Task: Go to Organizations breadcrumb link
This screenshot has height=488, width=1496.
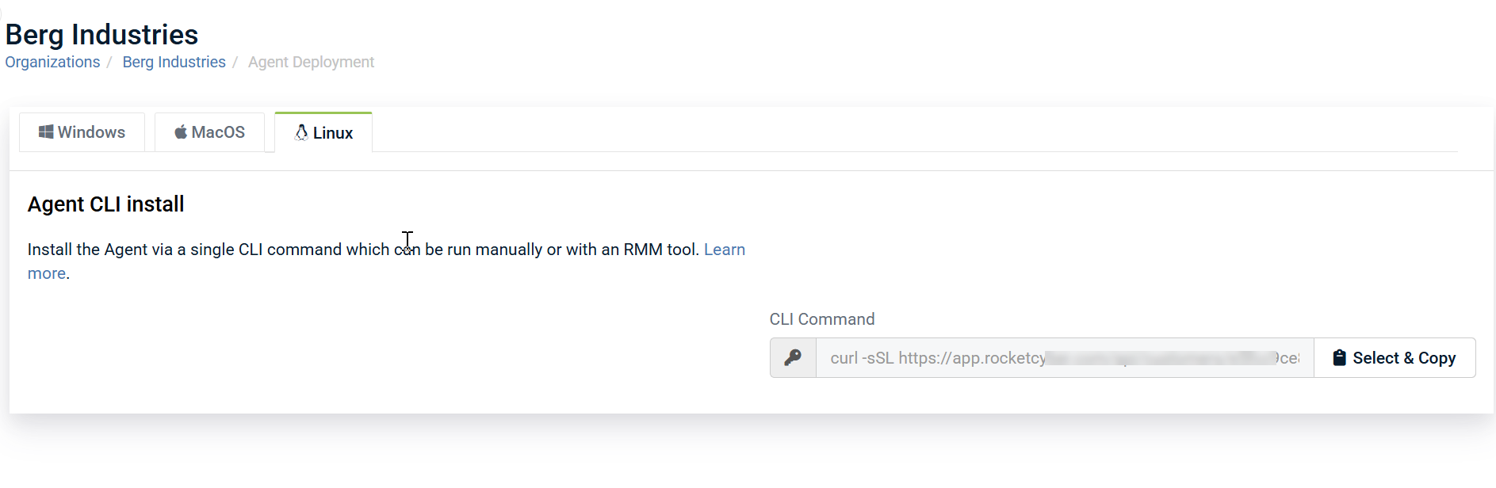Action: [52, 62]
